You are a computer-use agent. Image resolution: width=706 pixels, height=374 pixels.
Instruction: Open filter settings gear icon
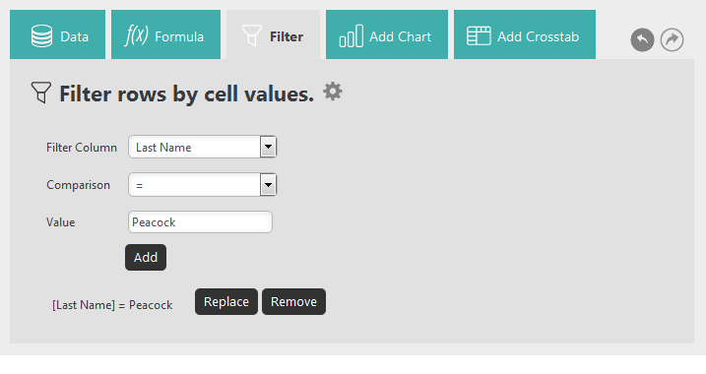tap(333, 92)
